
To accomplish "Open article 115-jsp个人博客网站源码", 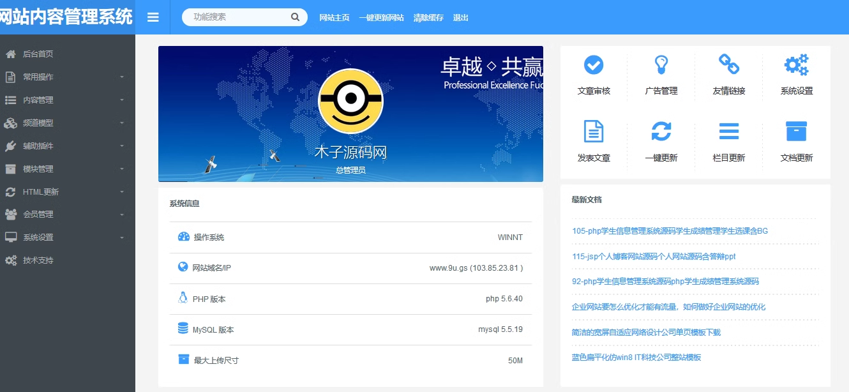I will pos(654,257).
